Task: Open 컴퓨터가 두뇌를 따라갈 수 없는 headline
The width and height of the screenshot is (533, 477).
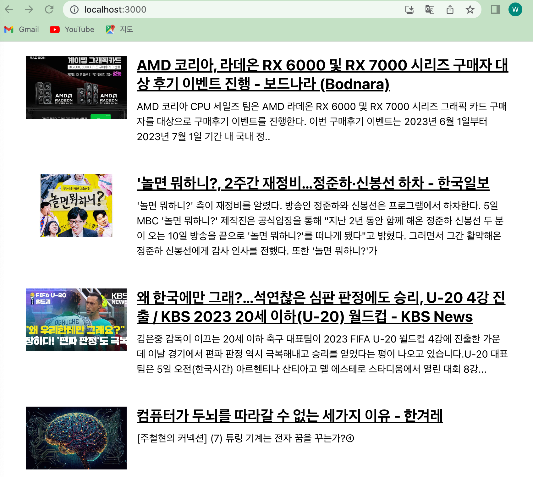Action: tap(290, 415)
